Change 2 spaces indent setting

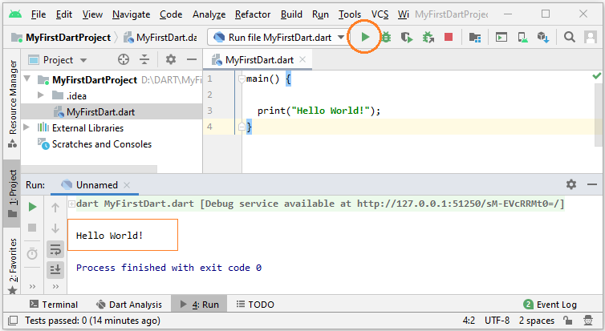pos(536,321)
